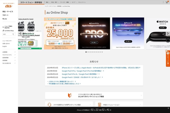
Task: Select the first active carousel page dot
Action: pos(86,52)
